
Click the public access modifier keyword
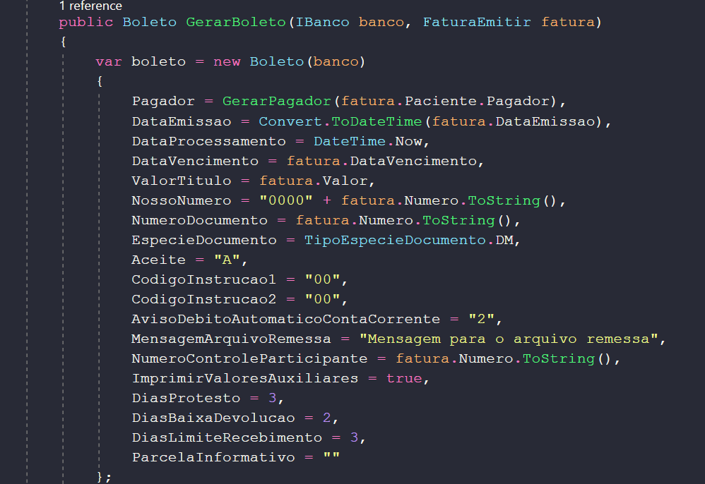pos(85,22)
